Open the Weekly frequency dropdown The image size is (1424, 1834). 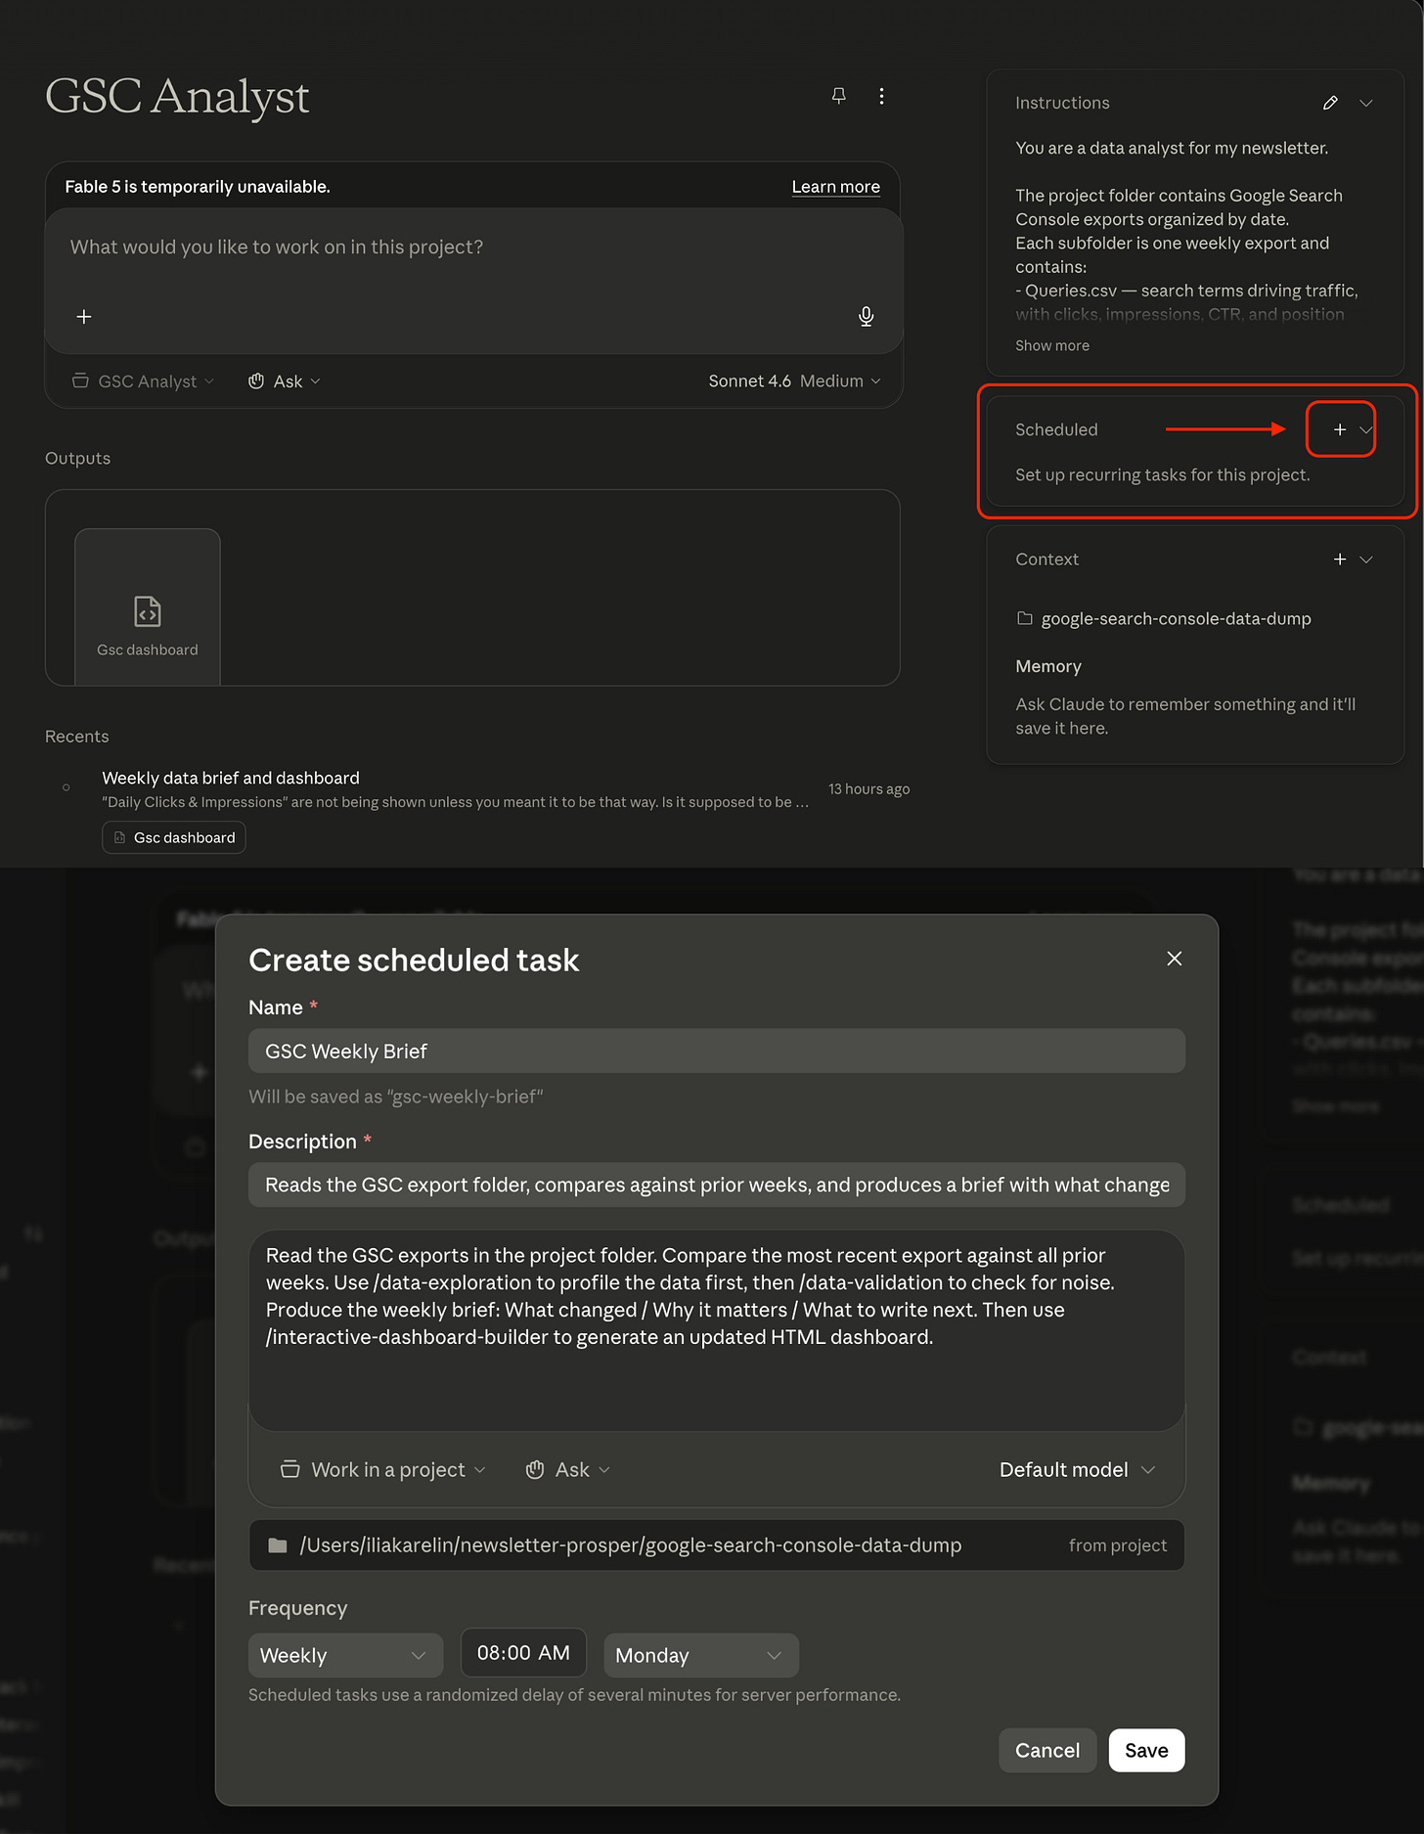345,1656
